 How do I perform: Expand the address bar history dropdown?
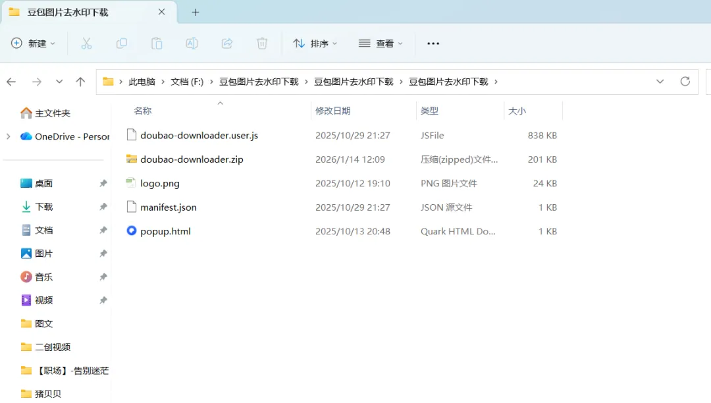660,82
